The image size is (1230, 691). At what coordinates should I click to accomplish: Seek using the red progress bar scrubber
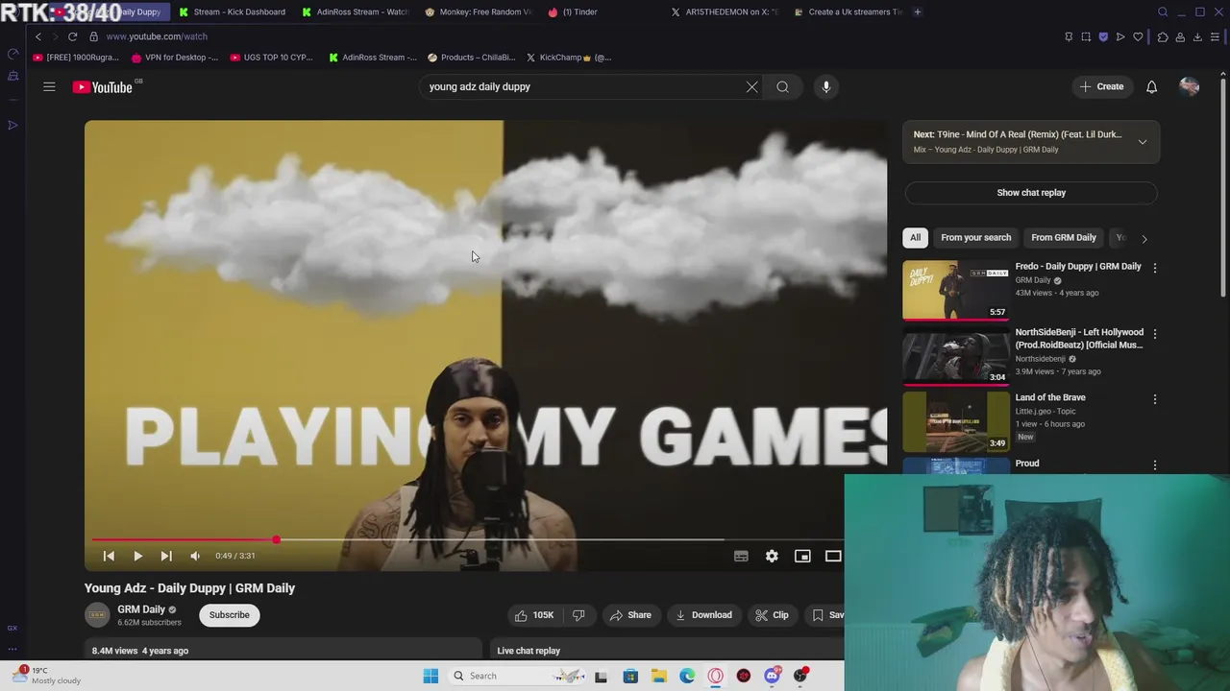[276, 540]
